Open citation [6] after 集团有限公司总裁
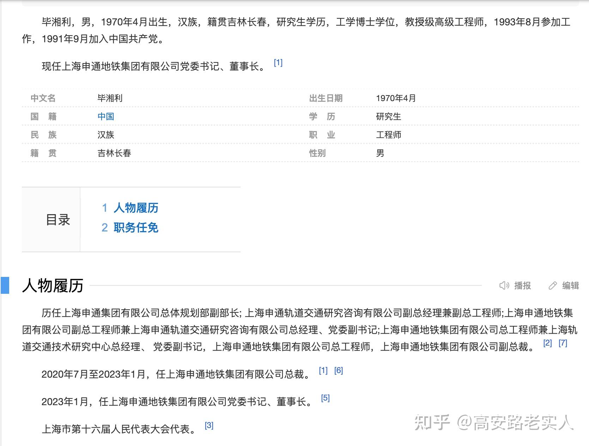 tap(339, 371)
